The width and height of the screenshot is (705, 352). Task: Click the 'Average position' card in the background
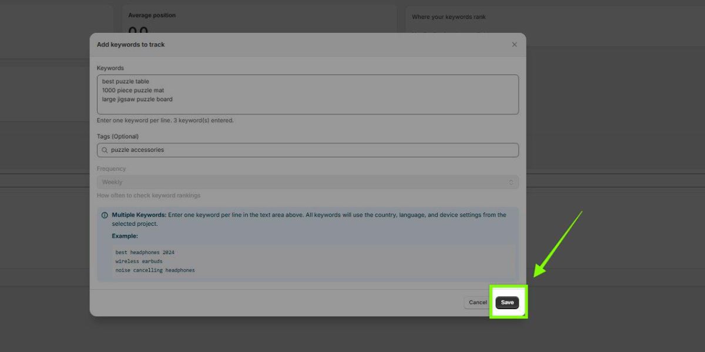click(152, 15)
